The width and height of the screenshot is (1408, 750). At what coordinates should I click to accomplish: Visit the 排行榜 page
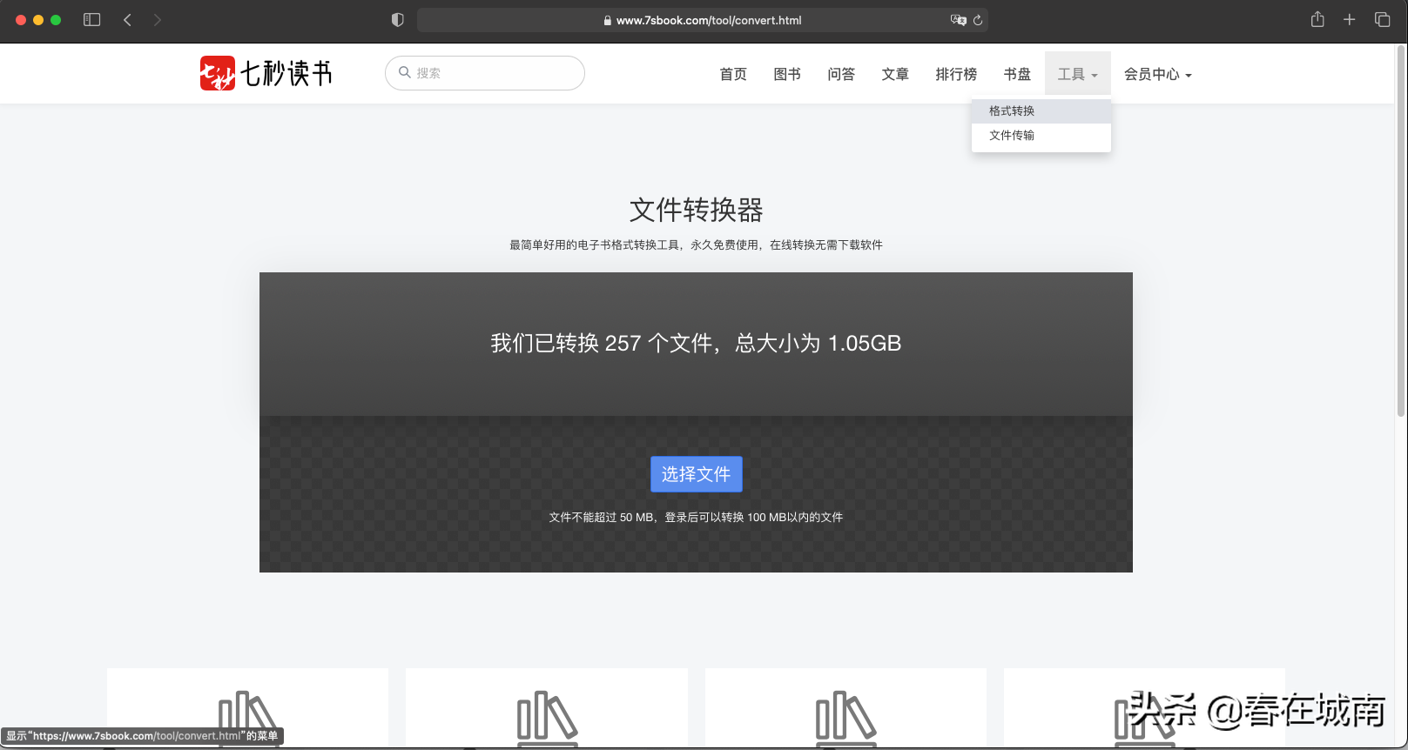click(x=956, y=75)
